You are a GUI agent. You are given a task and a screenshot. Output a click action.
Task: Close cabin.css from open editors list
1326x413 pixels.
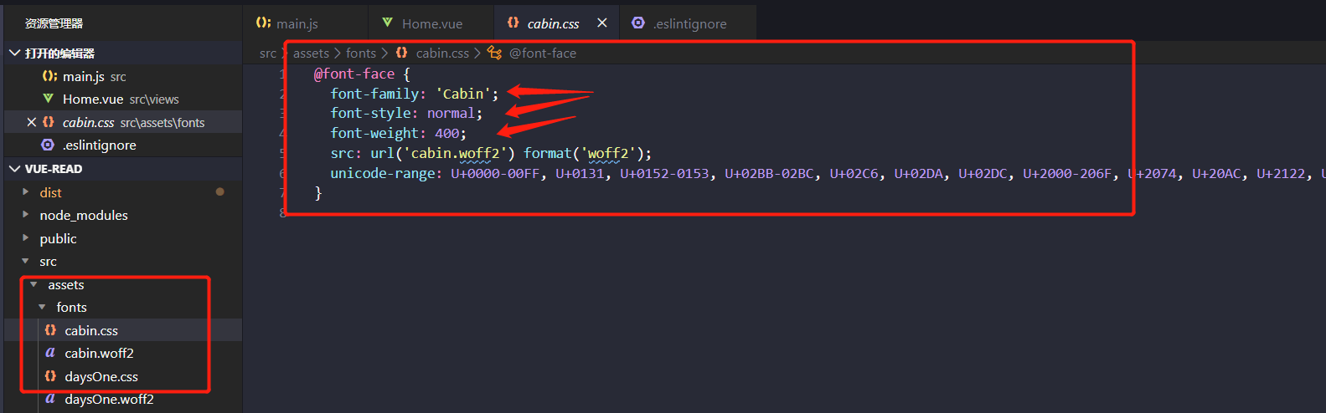pos(31,122)
